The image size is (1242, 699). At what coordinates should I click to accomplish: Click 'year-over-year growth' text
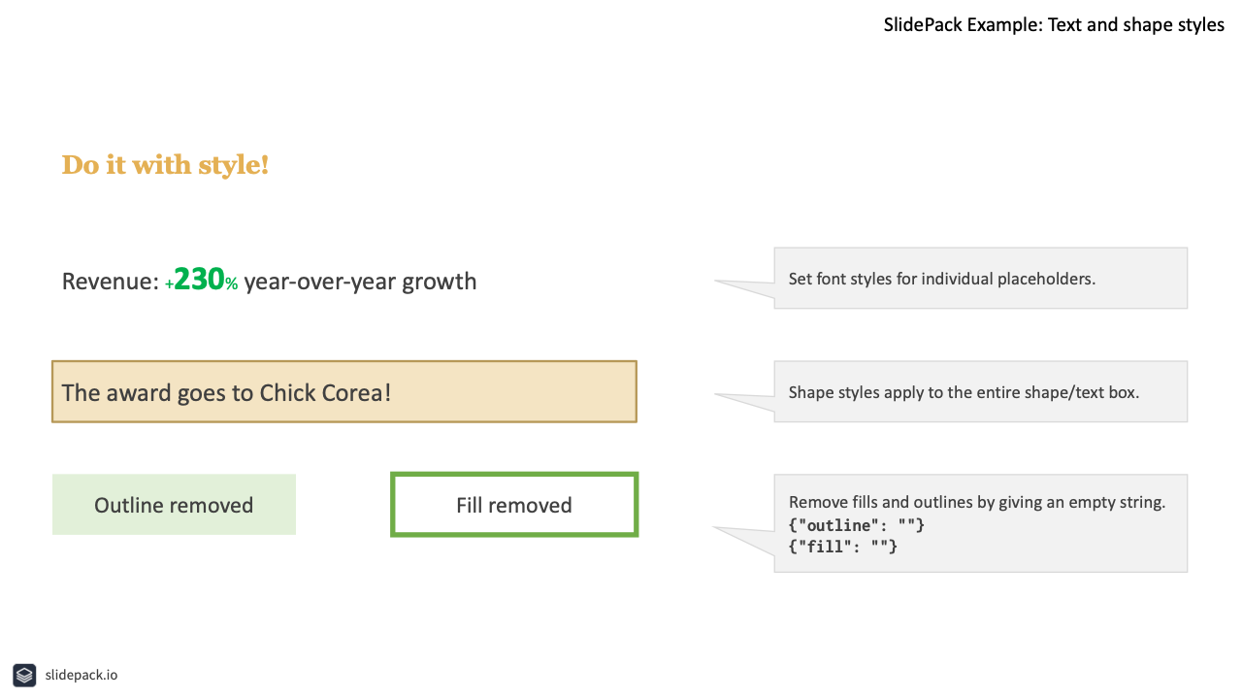coord(360,283)
